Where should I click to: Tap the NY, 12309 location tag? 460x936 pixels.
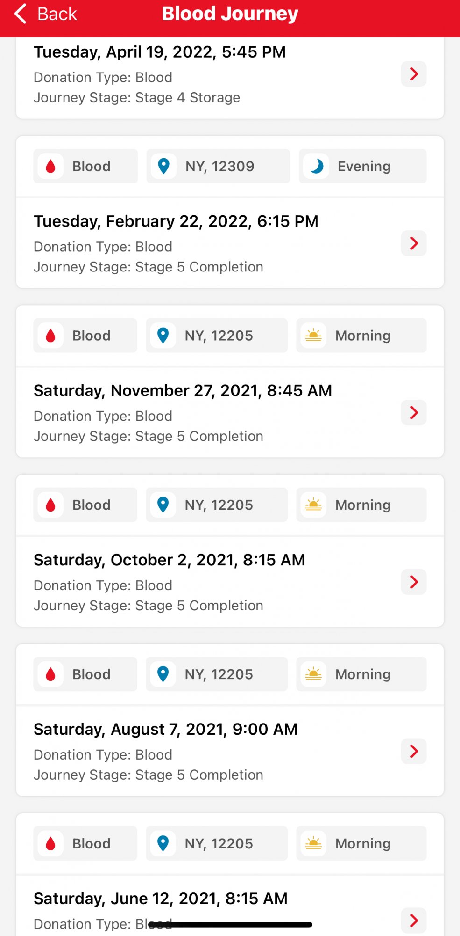[219, 166]
